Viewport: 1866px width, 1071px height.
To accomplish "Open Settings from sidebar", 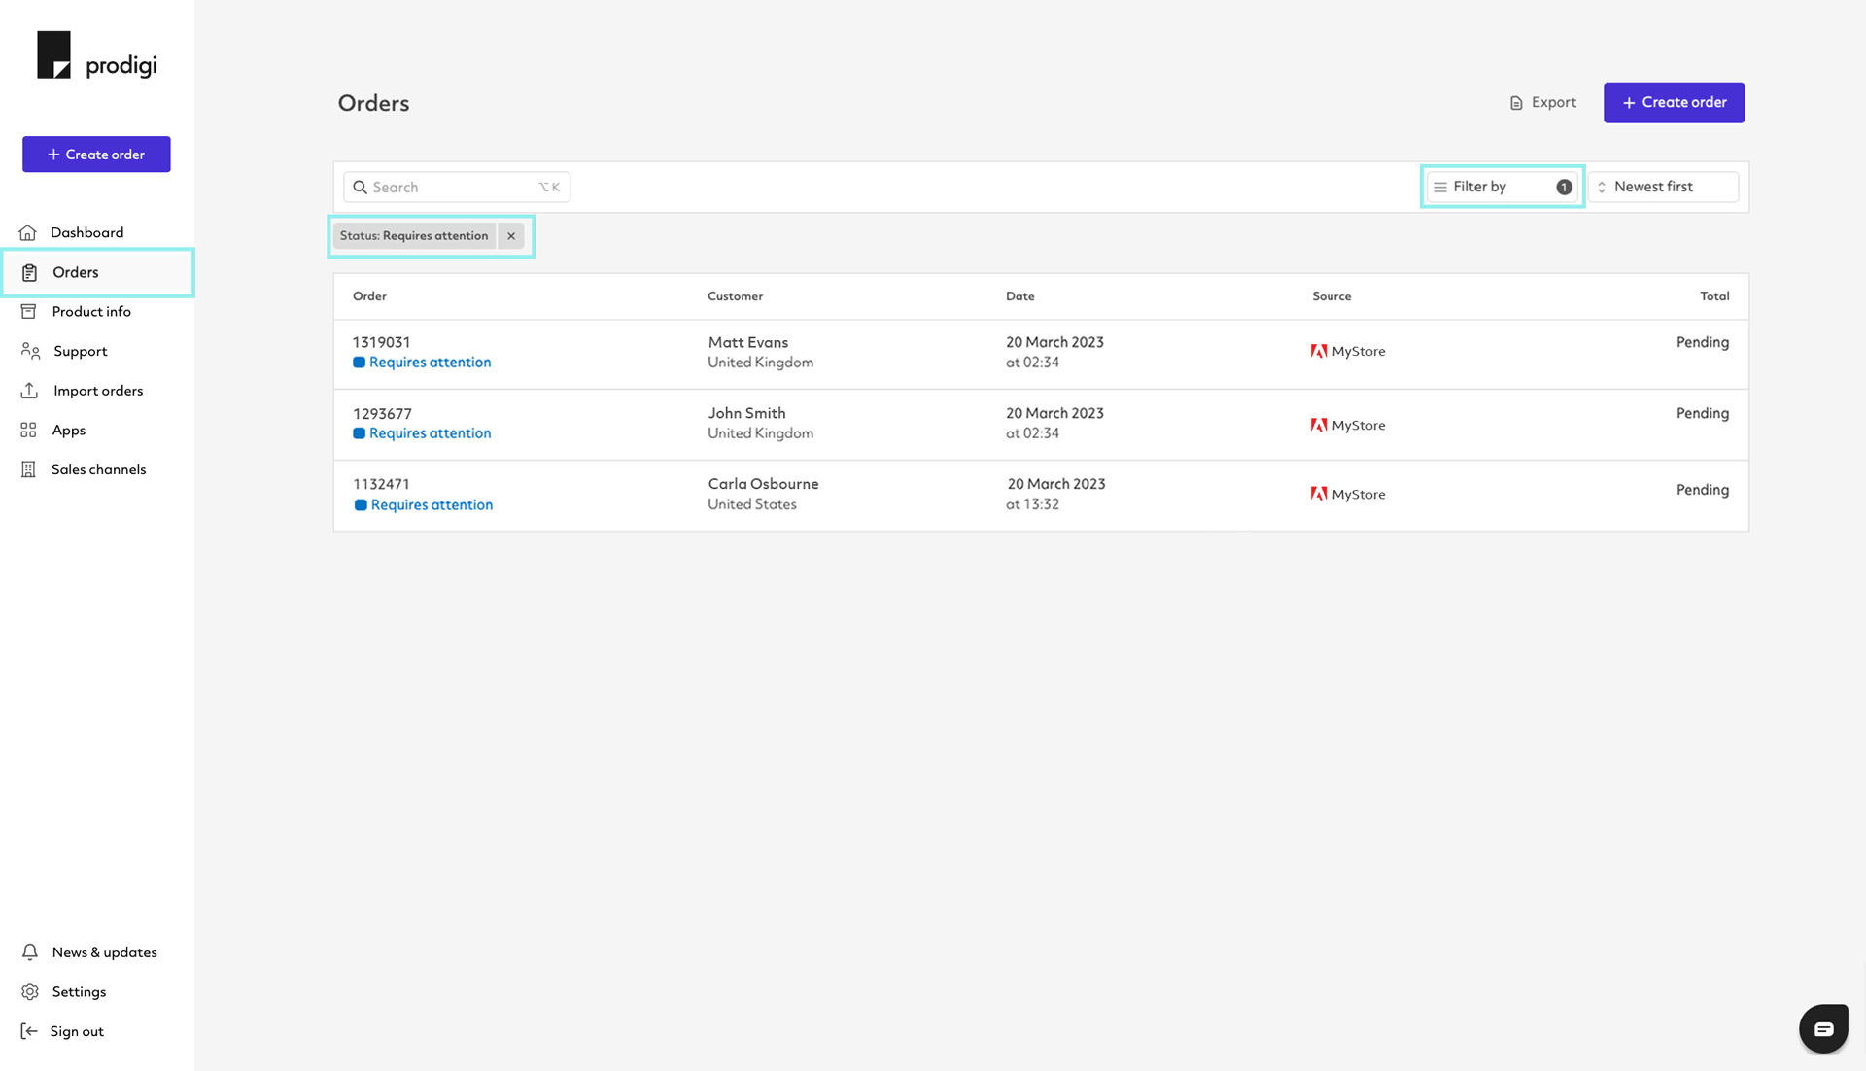I will [x=78, y=990].
